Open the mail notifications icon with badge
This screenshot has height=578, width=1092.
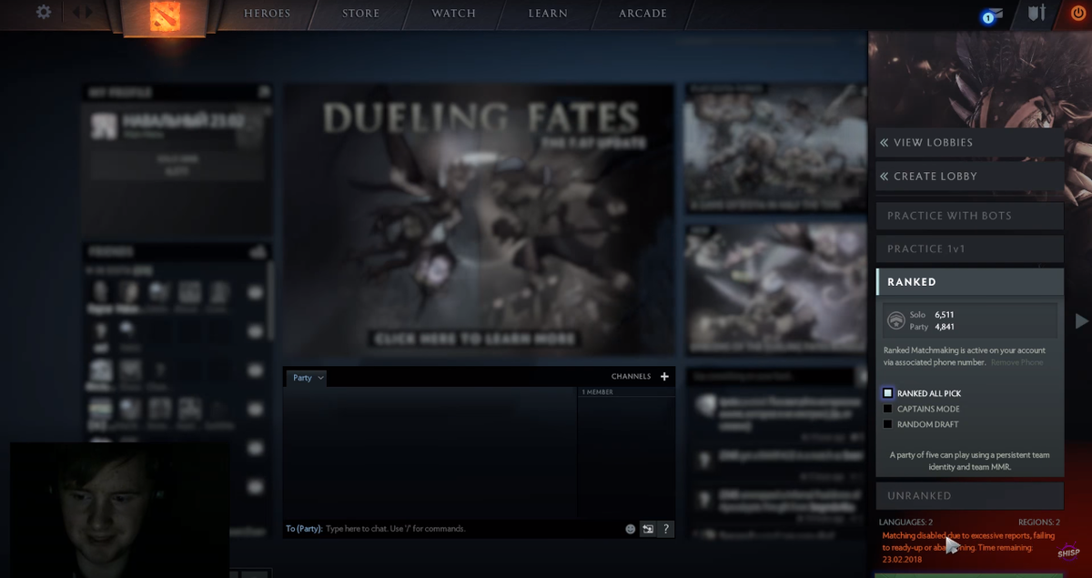coord(992,15)
